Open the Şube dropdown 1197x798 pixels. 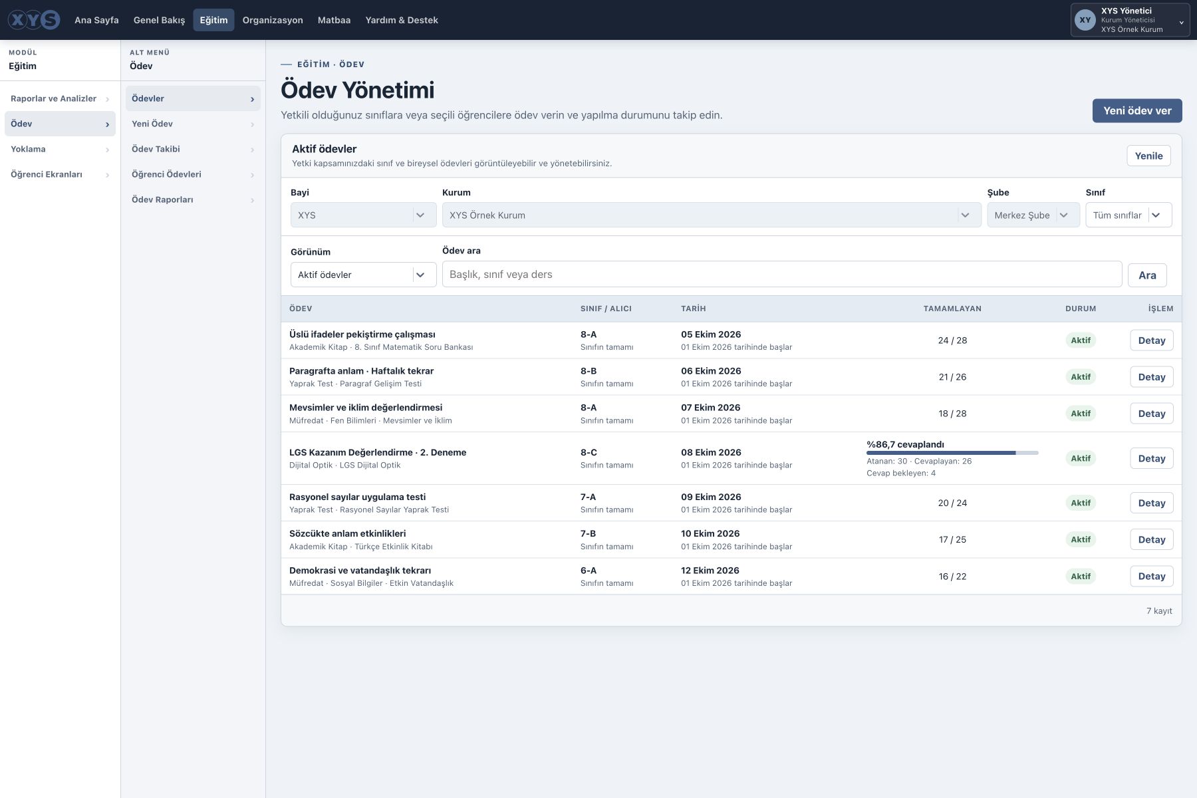pyautogui.click(x=1033, y=215)
